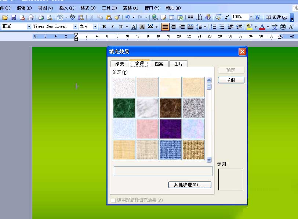Click the font color A icon
Viewport: 298px width, 219px height.
tap(262, 26)
